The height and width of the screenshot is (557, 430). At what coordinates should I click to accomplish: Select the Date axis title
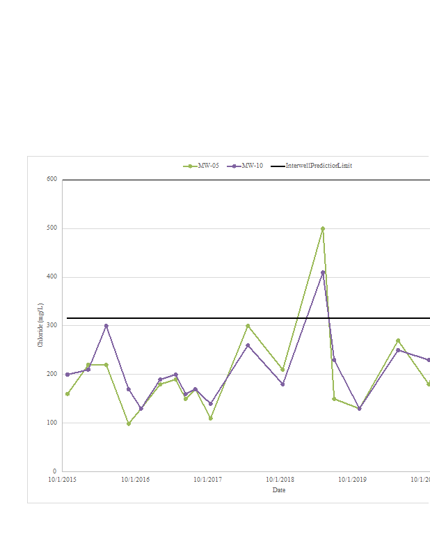pyautogui.click(x=278, y=490)
